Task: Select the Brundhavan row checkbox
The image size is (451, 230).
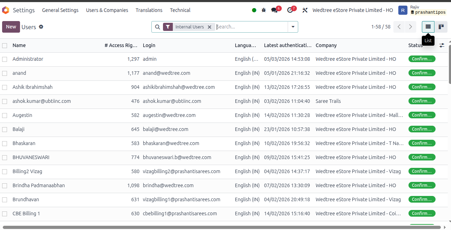Action: pyautogui.click(x=5, y=200)
